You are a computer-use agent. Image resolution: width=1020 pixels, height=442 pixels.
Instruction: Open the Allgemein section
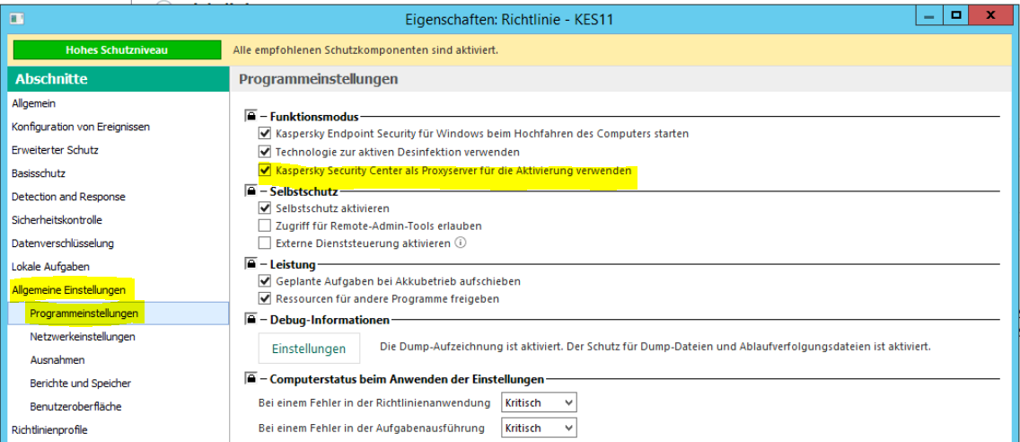pos(34,103)
